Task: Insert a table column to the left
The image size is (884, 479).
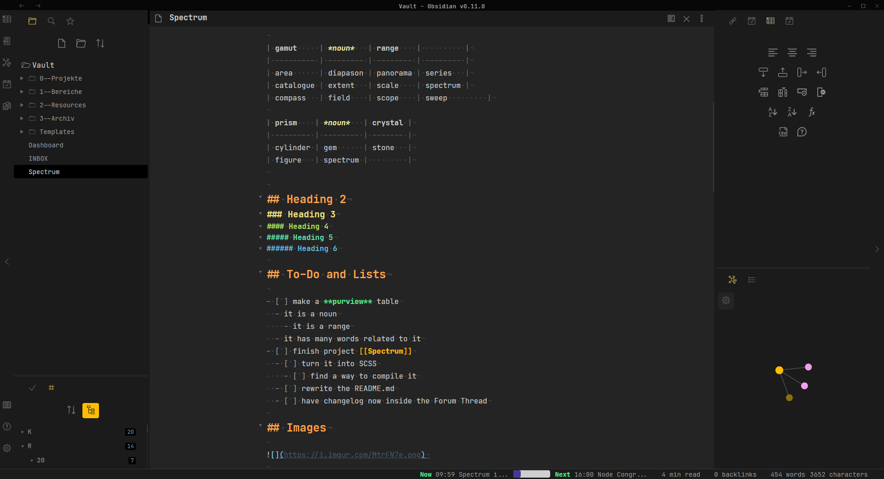Action: coord(821,72)
